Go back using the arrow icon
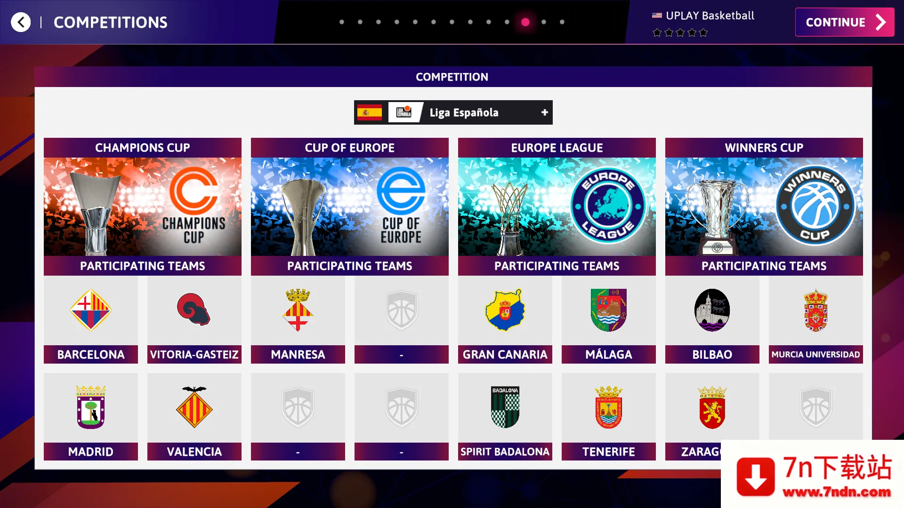This screenshot has width=904, height=508. pos(21,22)
